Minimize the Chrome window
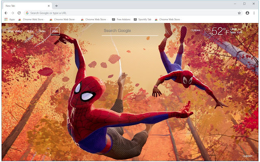Image resolution: width=260 pixels, height=162 pixels. [235, 4]
